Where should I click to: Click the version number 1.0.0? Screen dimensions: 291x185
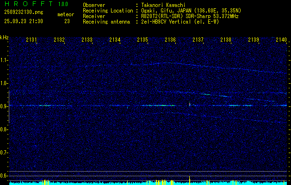(62, 4)
